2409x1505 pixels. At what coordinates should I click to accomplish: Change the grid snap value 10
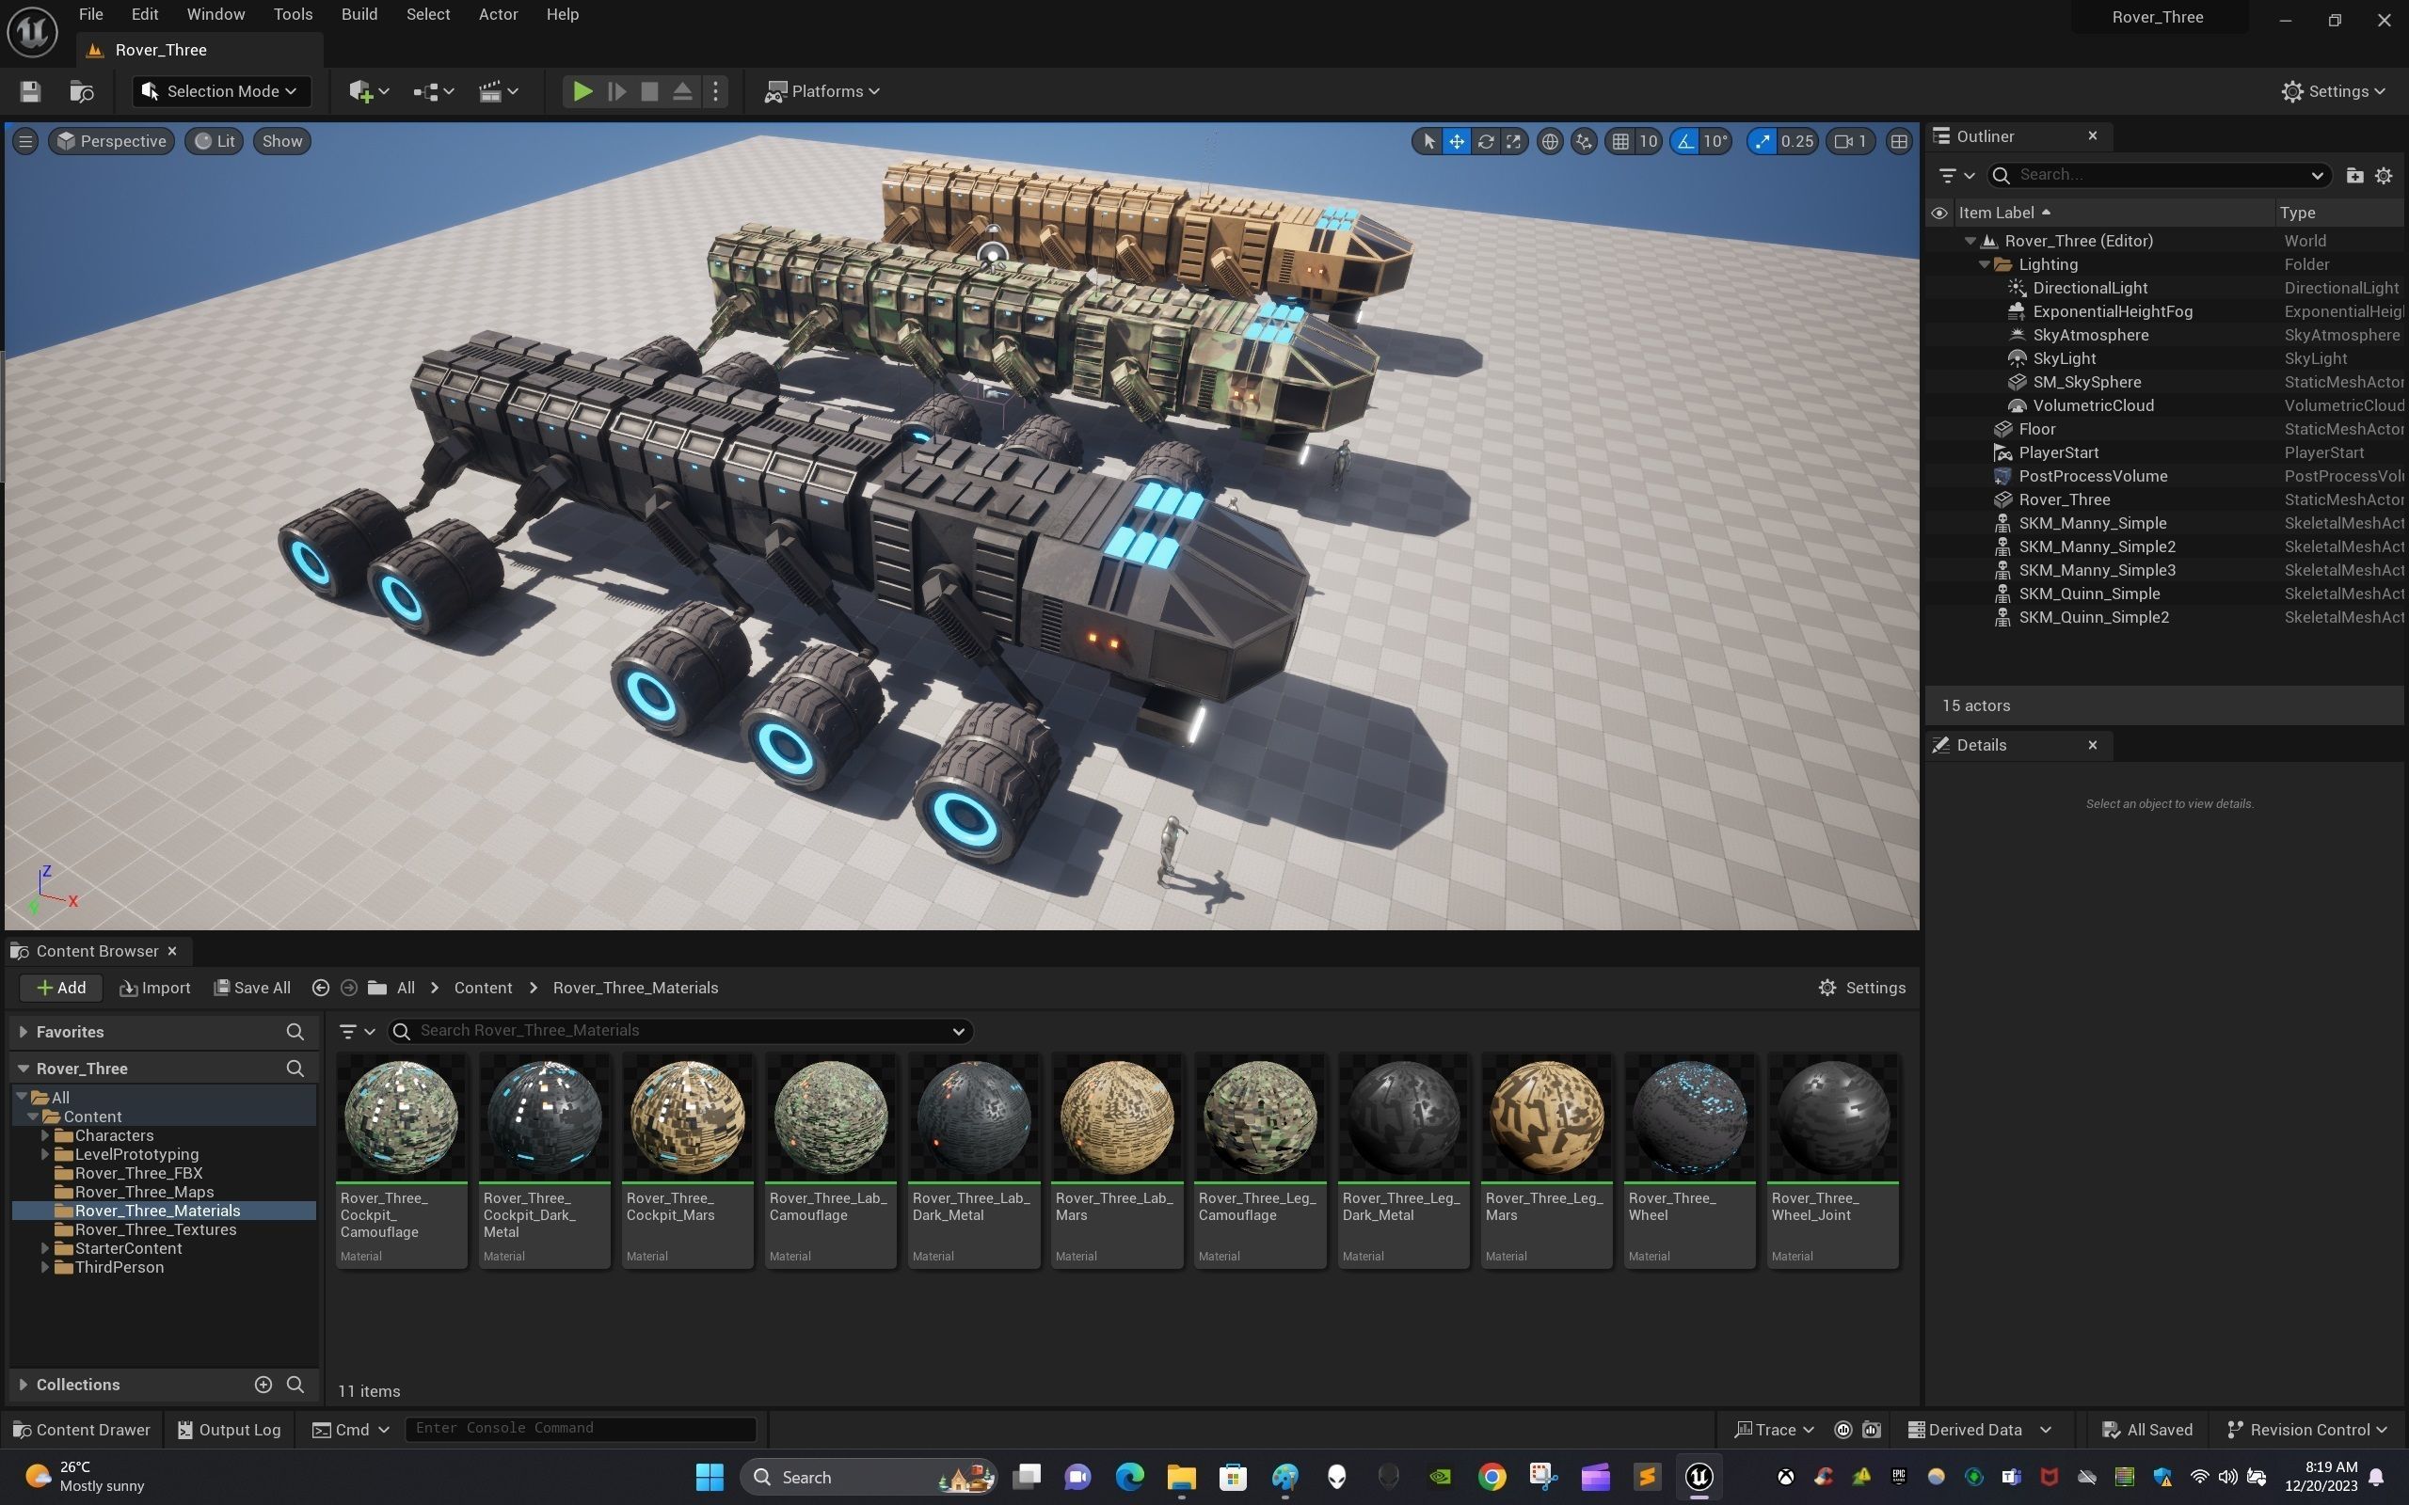(1649, 141)
